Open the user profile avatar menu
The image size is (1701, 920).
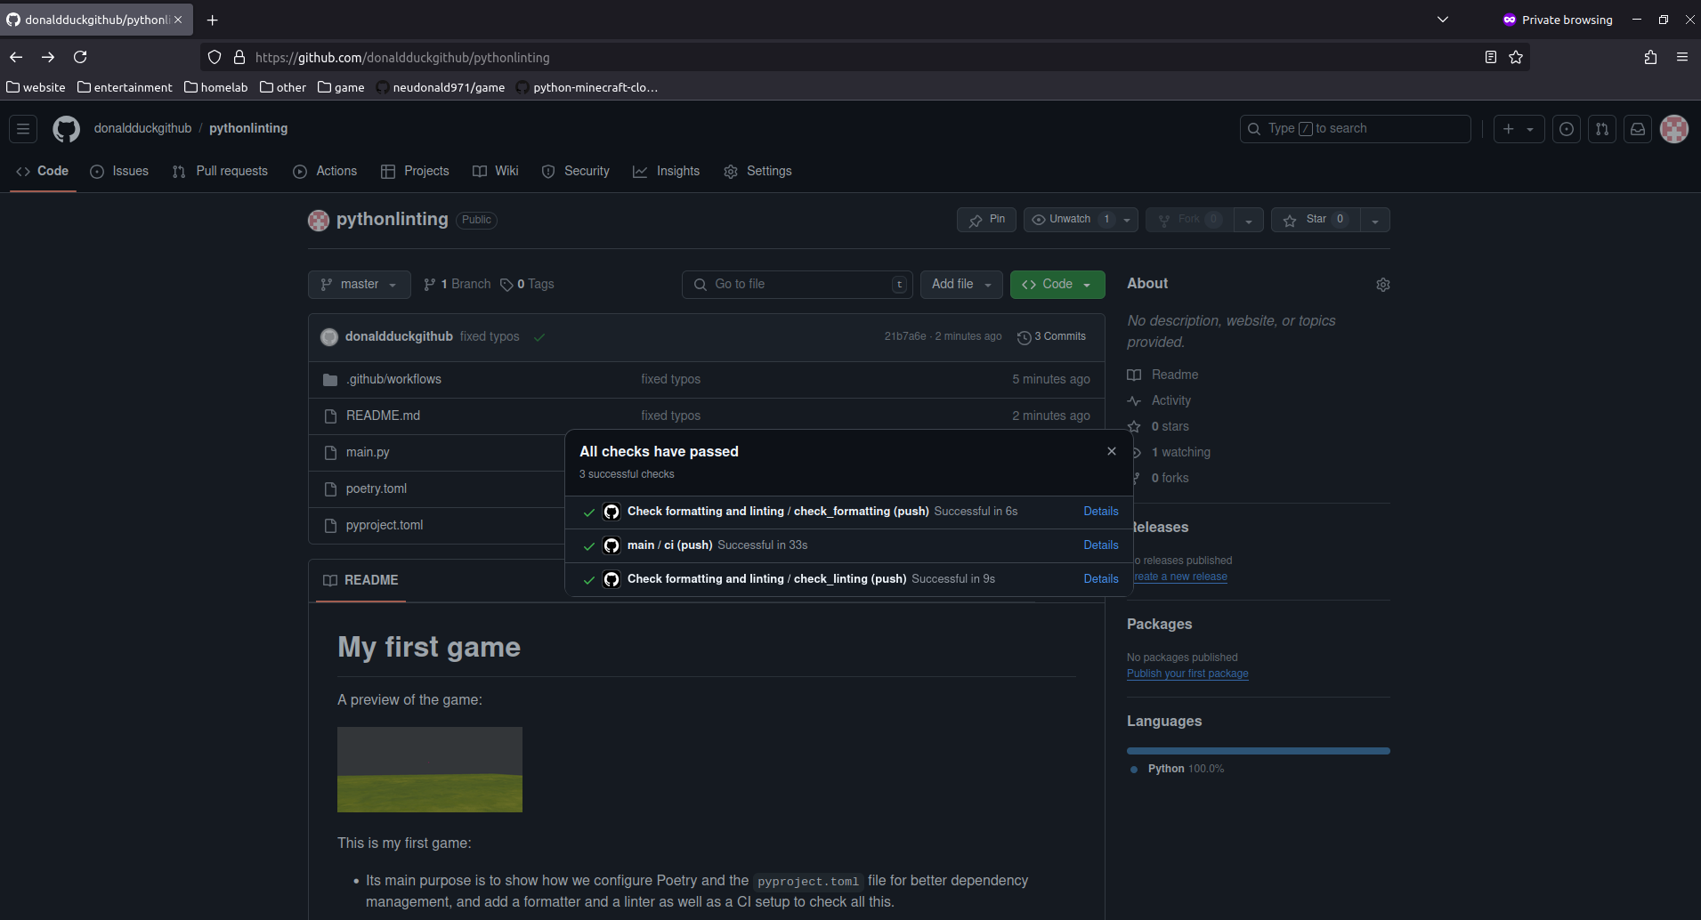1674,129
